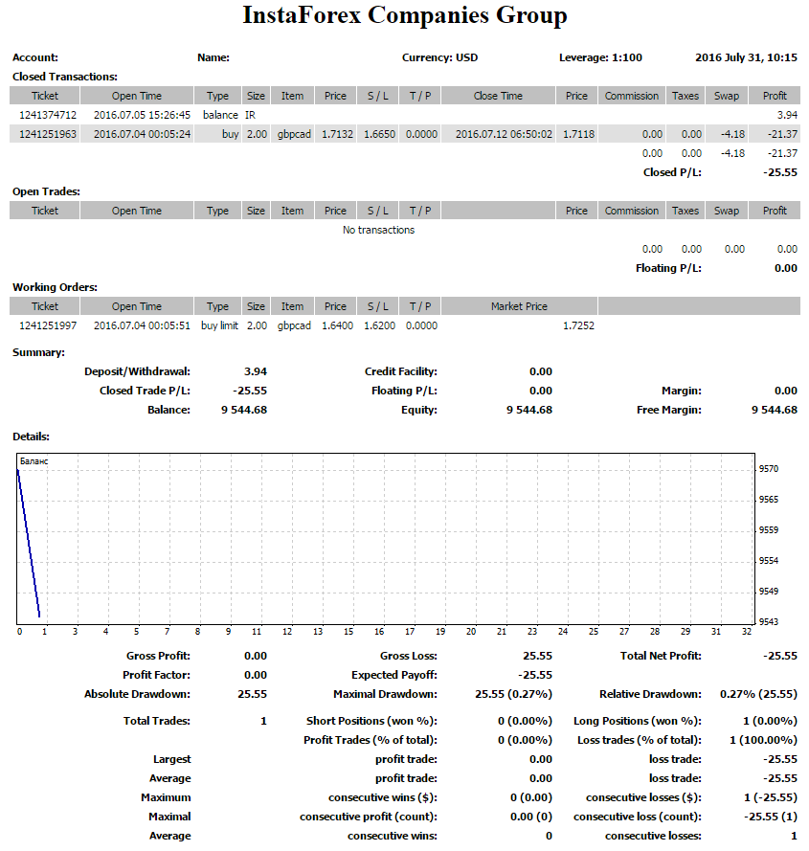Click the "consecutive loss (count):" label
809x851 pixels.
tap(638, 817)
